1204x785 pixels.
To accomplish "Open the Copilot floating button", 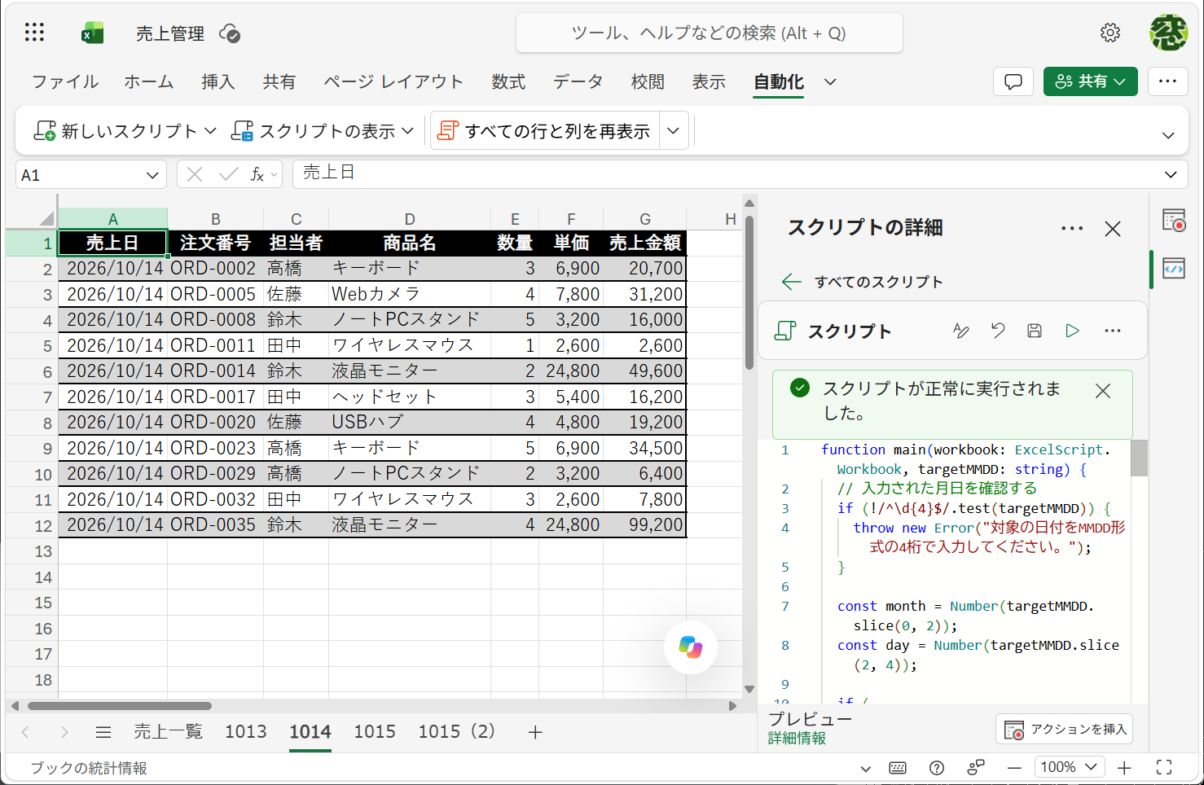I will (690, 647).
